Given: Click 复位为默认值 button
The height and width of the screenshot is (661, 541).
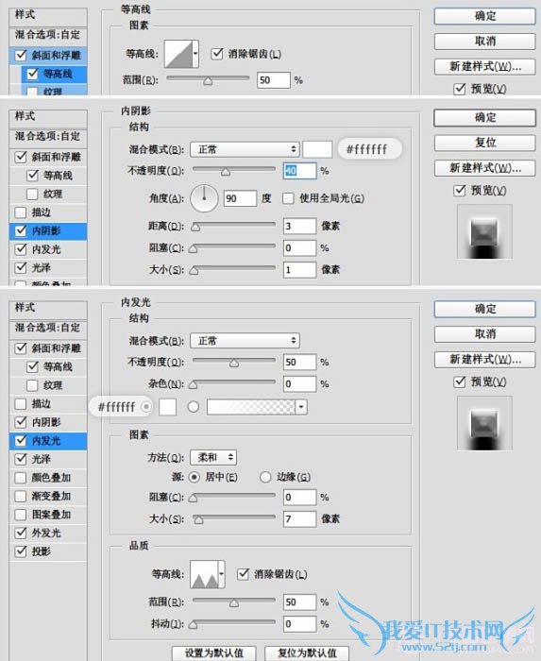Looking at the screenshot, I should tap(307, 653).
